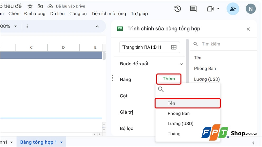Click the Tìm kiếm field search box
The image size is (262, 147).
click(x=224, y=44)
